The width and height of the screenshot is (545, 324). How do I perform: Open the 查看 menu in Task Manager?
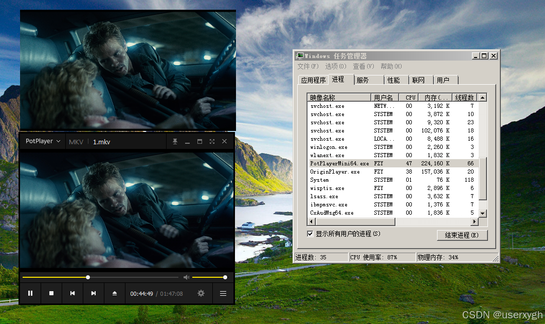[x=363, y=66]
